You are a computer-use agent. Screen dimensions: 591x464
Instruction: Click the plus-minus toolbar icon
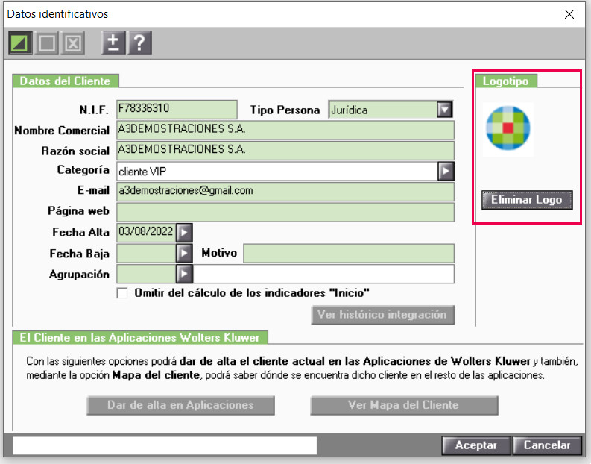point(113,43)
